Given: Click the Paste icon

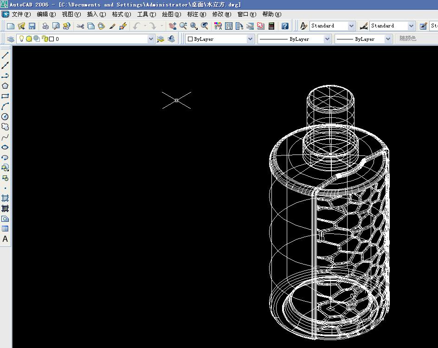Looking at the screenshot, I should (x=102, y=26).
